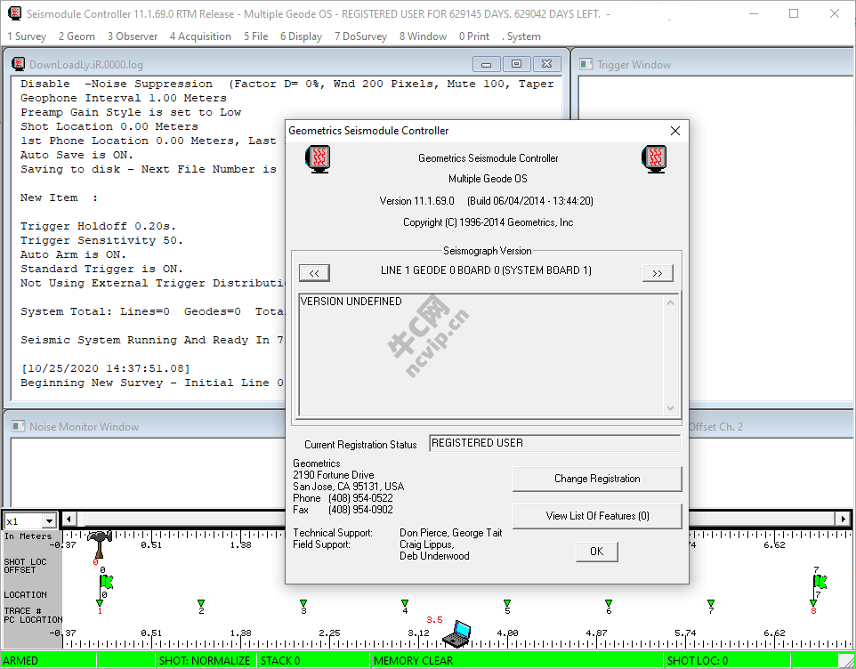Click the OK button in the about dialog

(x=597, y=552)
